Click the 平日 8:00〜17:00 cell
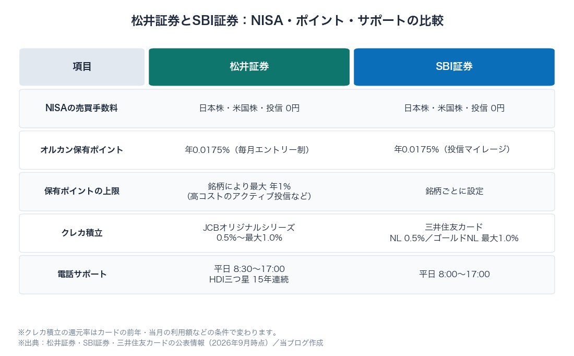Image resolution: width=574 pixels, height=356 pixels. pos(455,275)
